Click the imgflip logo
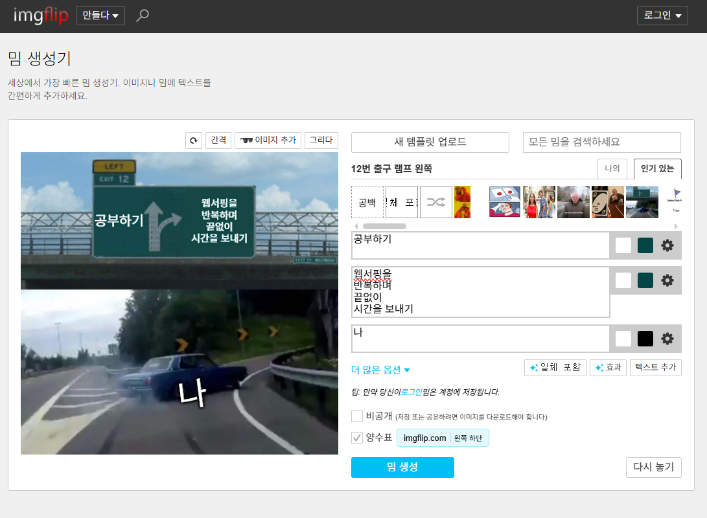 coord(41,16)
